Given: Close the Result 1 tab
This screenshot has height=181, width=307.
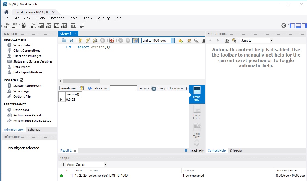Looking at the screenshot, I should 75,151.
